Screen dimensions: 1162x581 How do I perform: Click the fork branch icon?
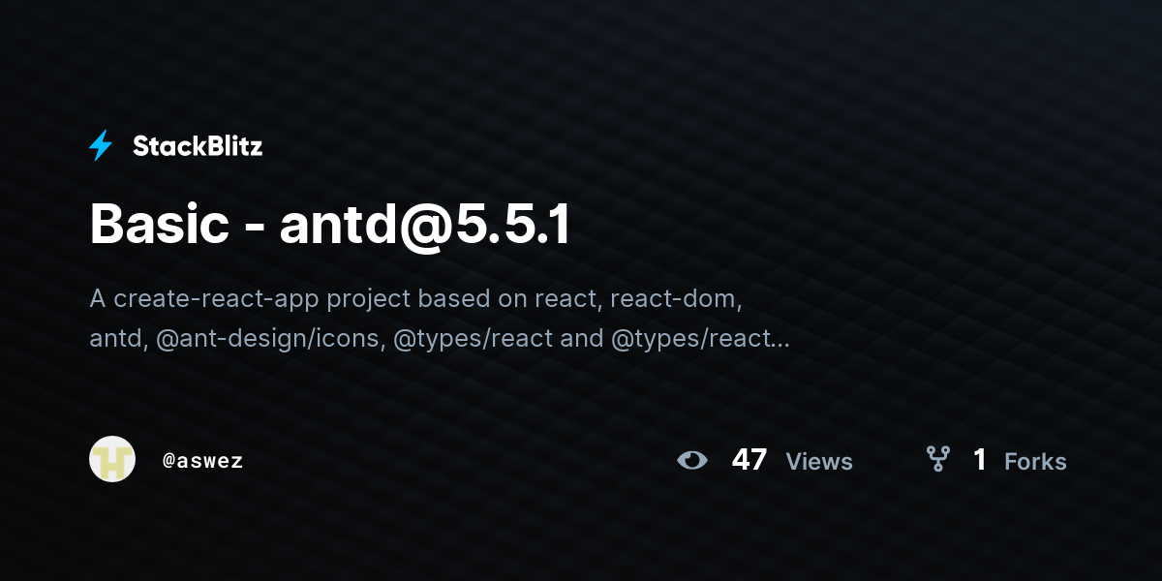[x=937, y=459]
